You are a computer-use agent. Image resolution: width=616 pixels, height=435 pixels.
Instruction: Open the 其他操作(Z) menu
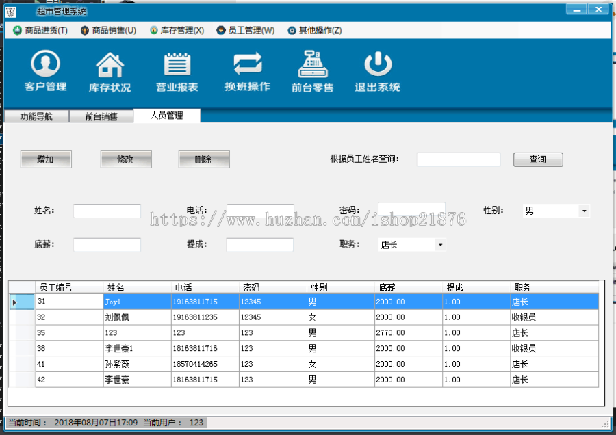[x=314, y=30]
